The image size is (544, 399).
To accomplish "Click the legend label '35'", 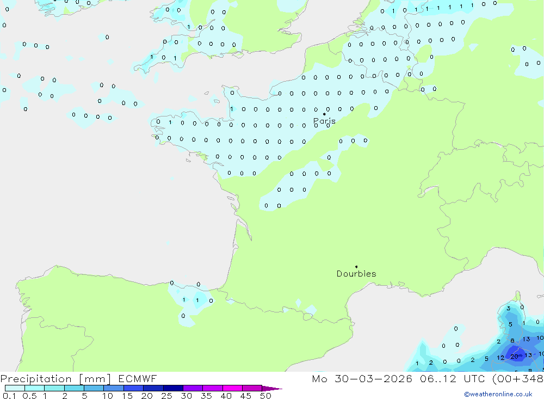I will (206, 396).
